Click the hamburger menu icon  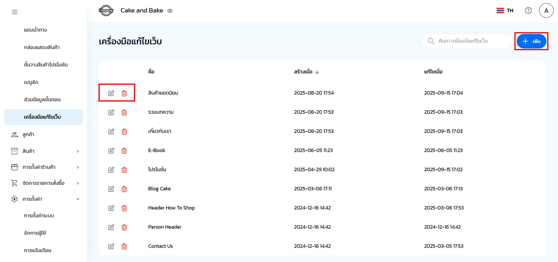(15, 12)
